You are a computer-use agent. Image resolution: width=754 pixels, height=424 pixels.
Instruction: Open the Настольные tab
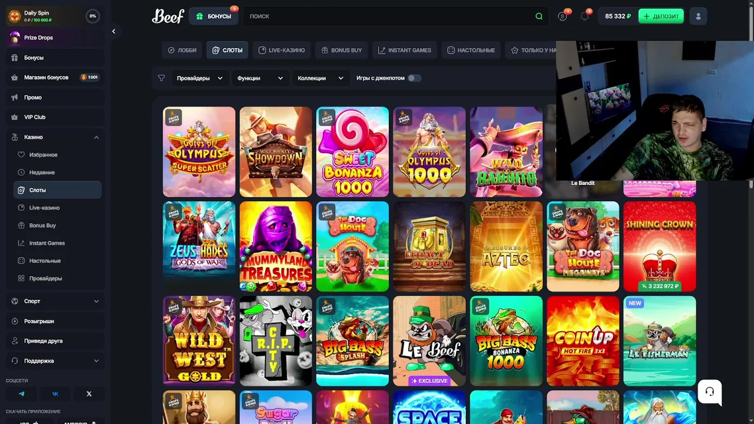471,50
